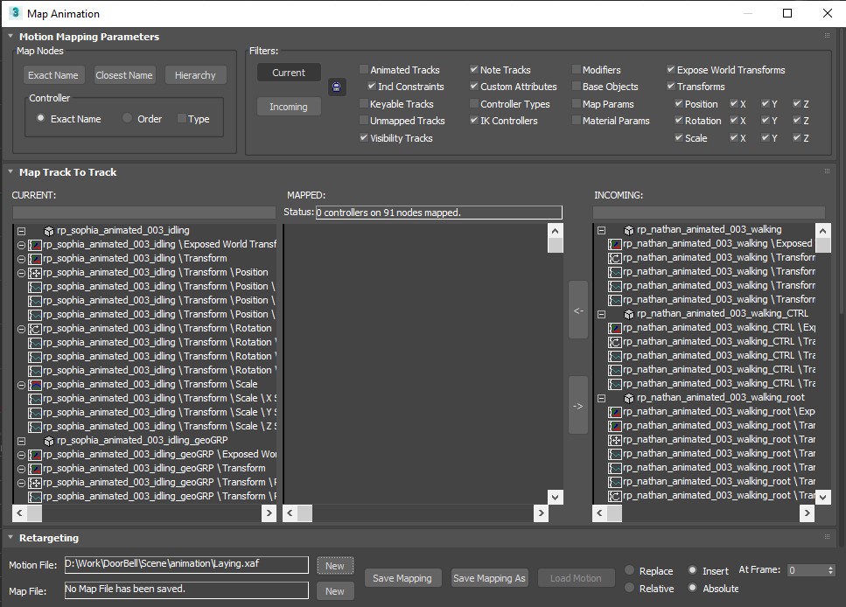Click the Incoming list vertical scrollbar down arrow

[822, 497]
